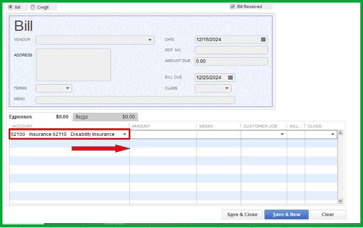Screen dimensions: 363x228
Task: Click the Save & New button
Action: [287, 215]
